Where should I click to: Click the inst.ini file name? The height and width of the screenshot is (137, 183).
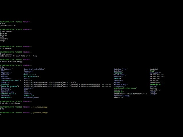pos(154,69)
